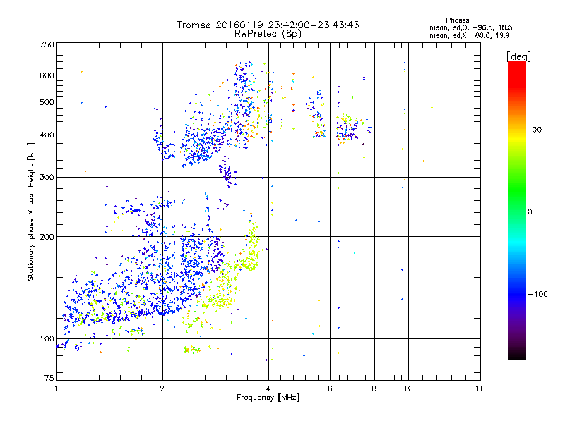Viewport: 565px width, 423px height.
Task: Click the y-axis tick label '500'
Action: pos(47,102)
